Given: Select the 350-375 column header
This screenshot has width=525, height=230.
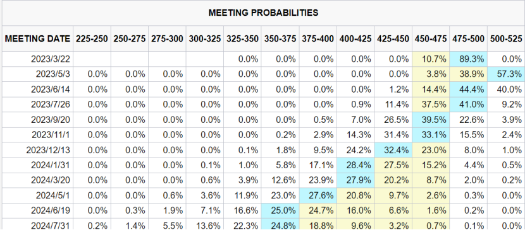Looking at the screenshot, I should click(x=281, y=38).
